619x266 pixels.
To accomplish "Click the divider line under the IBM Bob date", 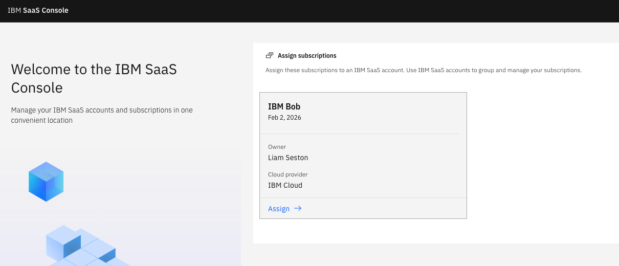I will coord(363,134).
